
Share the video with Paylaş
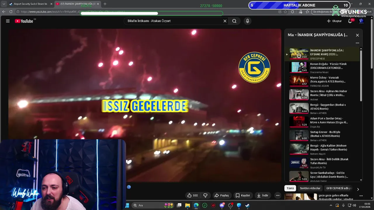coord(222,195)
